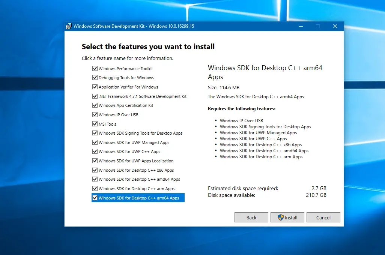This screenshot has height=255, width=385.
Task: Select the Windows Performance Toolkit feature name
Action: coord(126,69)
